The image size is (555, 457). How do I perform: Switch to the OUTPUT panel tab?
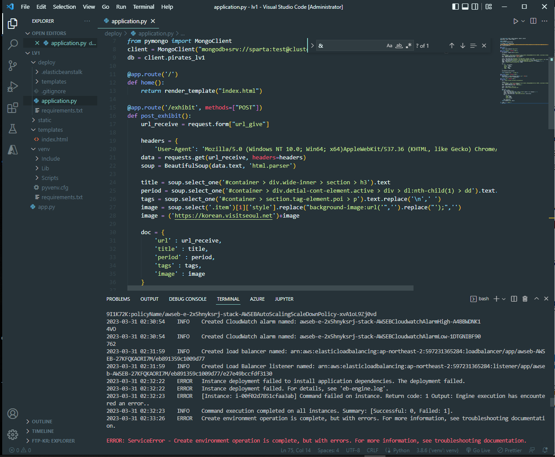[149, 299]
